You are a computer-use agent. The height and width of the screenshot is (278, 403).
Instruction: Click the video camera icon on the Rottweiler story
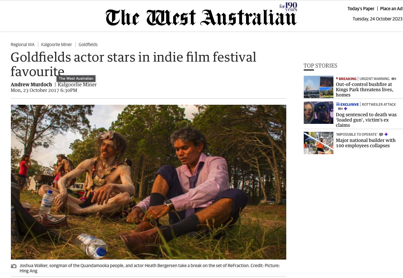(x=340, y=109)
